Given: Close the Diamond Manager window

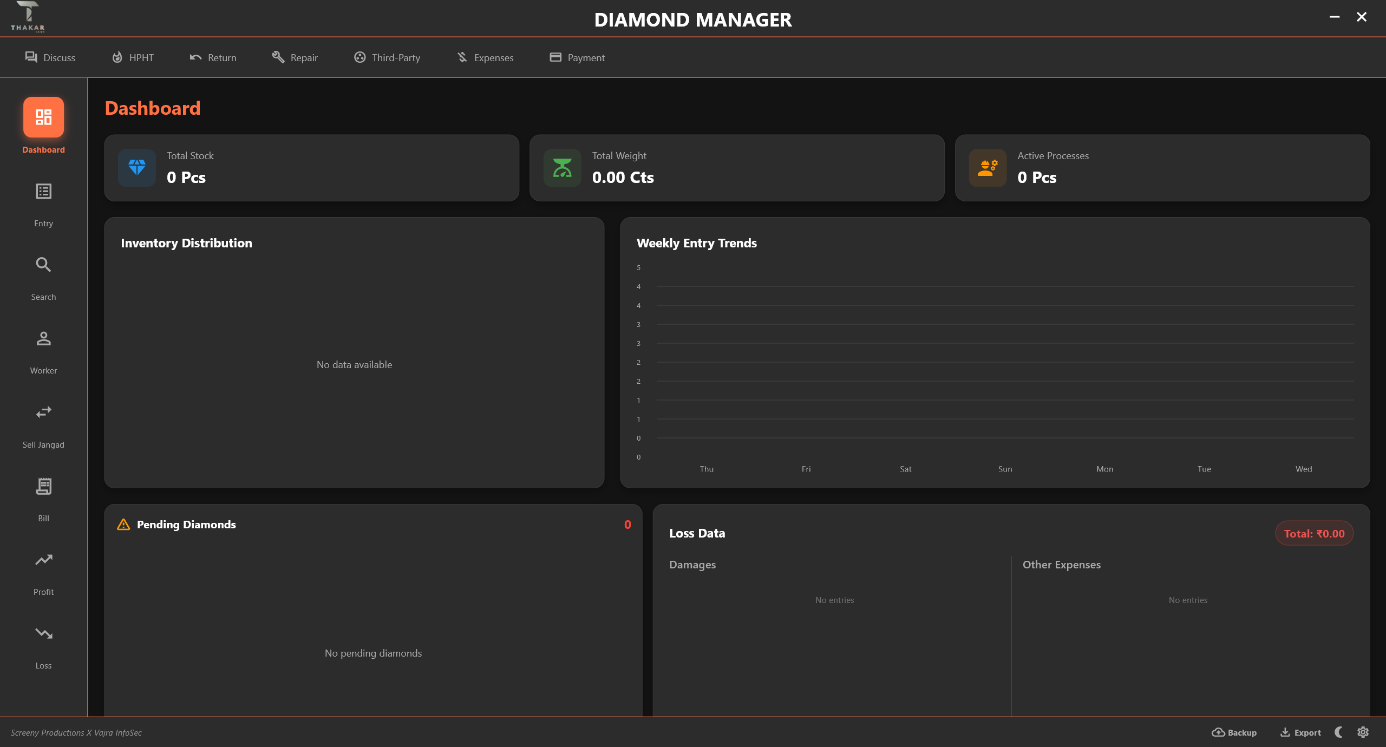Looking at the screenshot, I should point(1362,17).
